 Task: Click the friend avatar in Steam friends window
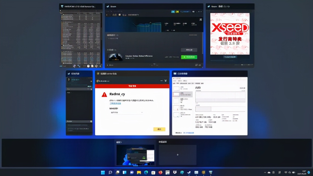pyautogui.click(x=69, y=80)
